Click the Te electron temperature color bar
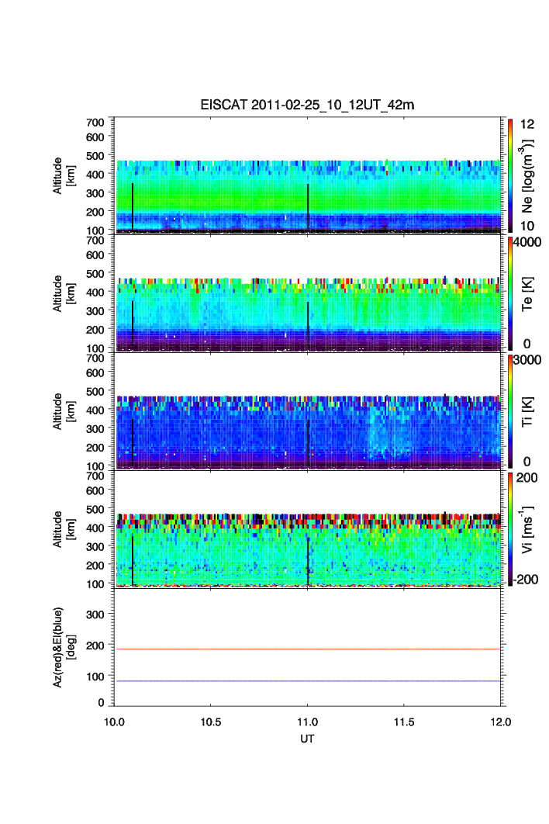Screen dimensions: 549x824 point(510,293)
